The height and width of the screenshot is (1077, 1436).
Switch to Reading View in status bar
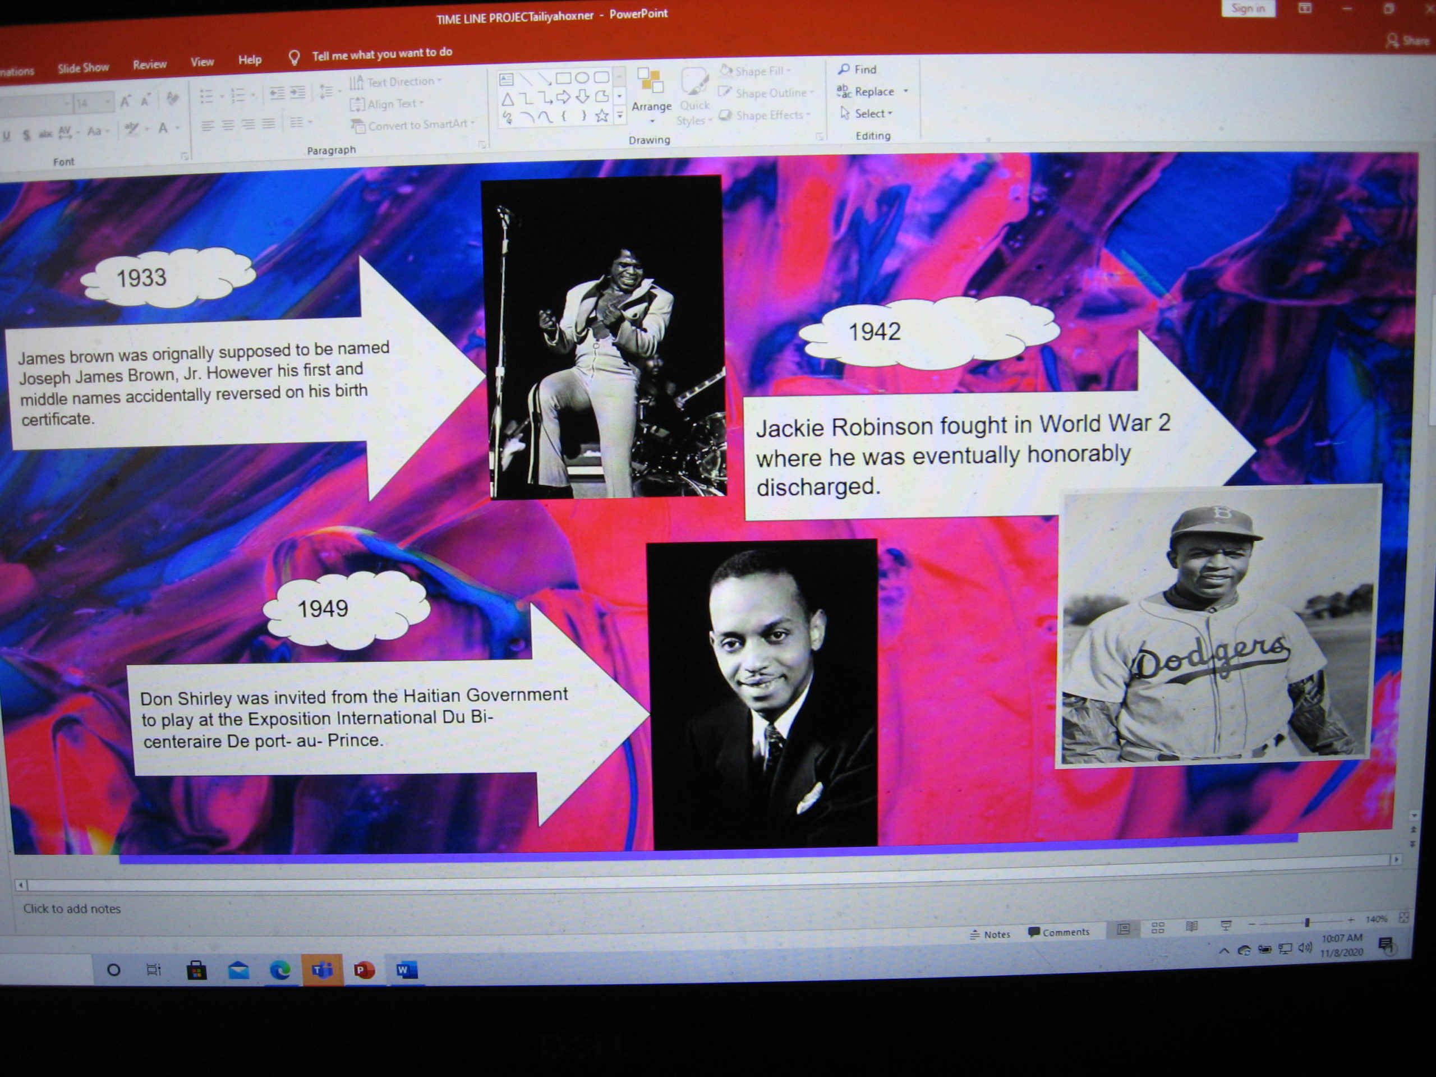[1191, 927]
